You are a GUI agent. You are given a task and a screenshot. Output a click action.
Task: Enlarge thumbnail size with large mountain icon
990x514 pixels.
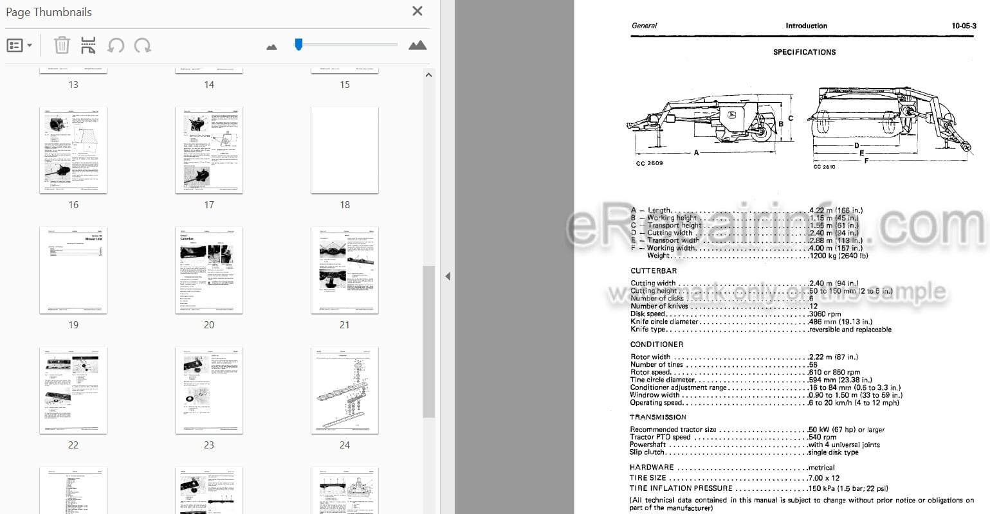click(417, 45)
